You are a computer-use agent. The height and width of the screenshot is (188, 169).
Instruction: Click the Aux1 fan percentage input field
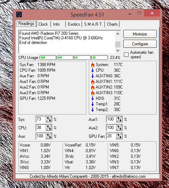tap(111, 119)
